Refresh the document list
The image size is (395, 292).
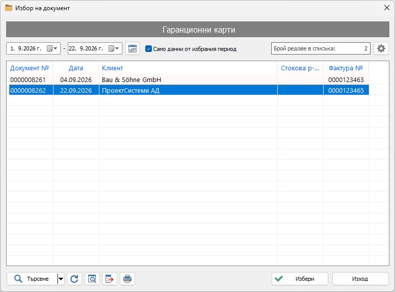pos(74,279)
